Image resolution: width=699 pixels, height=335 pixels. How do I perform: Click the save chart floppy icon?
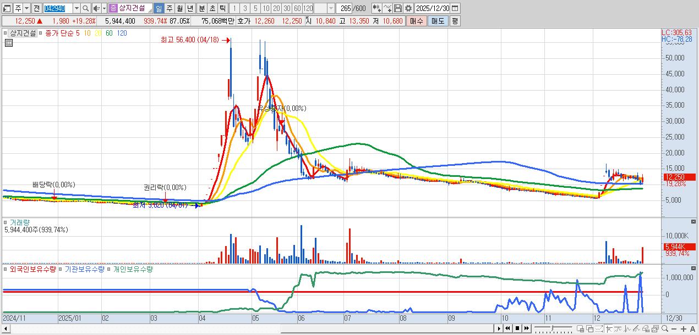pos(397,8)
